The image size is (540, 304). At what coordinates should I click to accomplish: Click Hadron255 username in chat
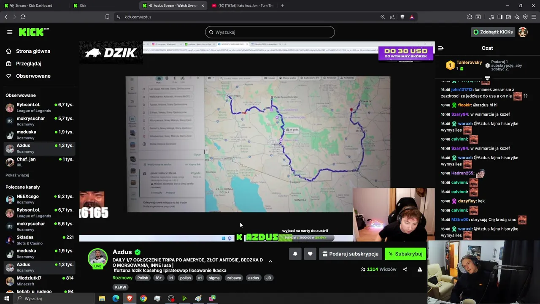462,173
